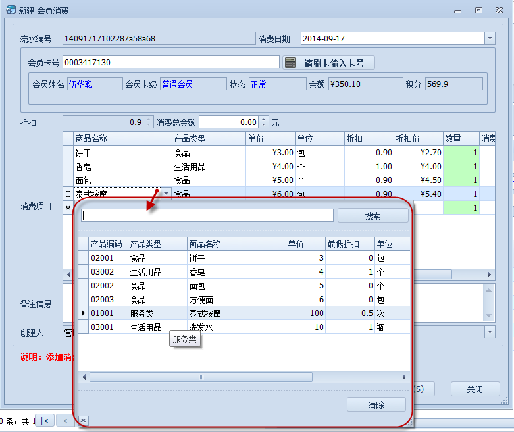Click the 折扣 0.9 value field
Screen dimensions: 514x432
[x=103, y=122]
